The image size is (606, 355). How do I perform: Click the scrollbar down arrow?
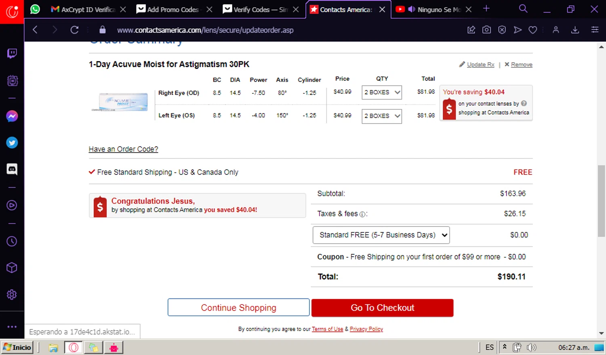click(602, 333)
